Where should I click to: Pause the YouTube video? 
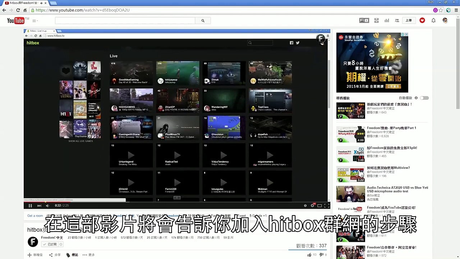30,205
